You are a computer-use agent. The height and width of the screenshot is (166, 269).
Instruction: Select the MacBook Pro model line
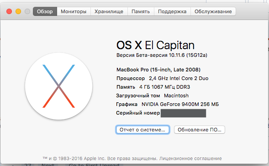pyautogui.click(x=158, y=70)
